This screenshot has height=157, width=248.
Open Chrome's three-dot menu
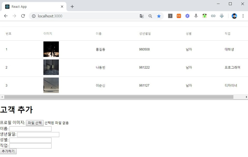tap(243, 16)
